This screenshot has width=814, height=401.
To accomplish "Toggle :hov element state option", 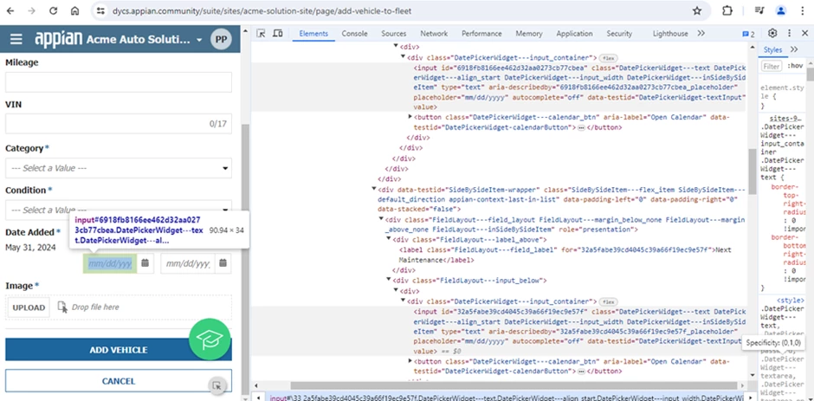I will coord(796,66).
